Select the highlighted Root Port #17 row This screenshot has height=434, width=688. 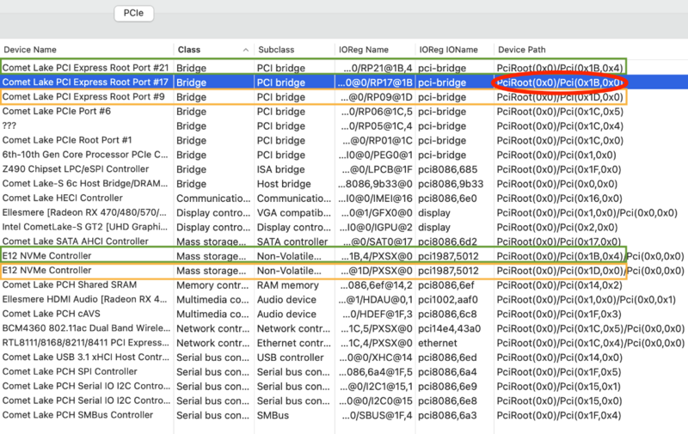(85, 83)
